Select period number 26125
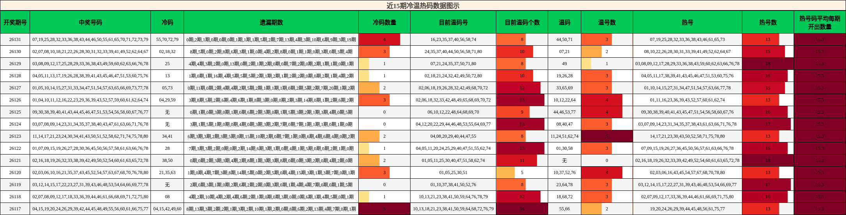This screenshot has width=846, height=215. pos(15,112)
